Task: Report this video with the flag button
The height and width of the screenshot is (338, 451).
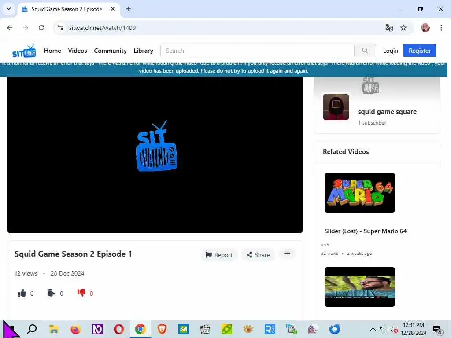Action: tap(219, 255)
